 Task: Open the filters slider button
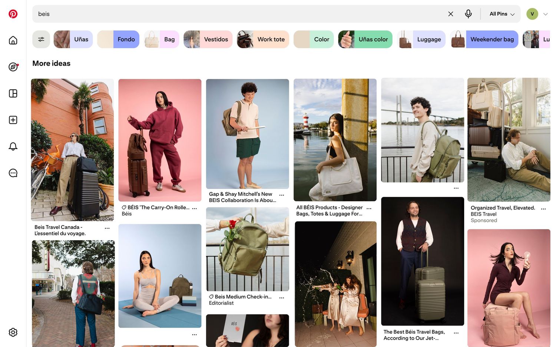pyautogui.click(x=41, y=39)
